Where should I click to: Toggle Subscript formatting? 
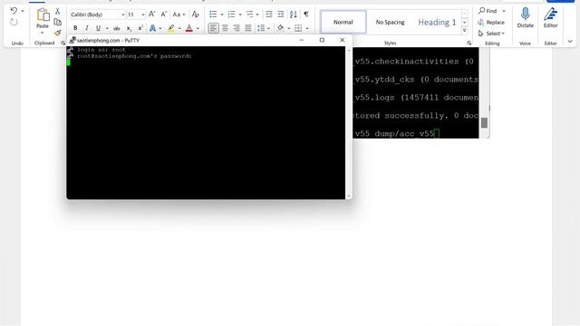click(x=129, y=28)
